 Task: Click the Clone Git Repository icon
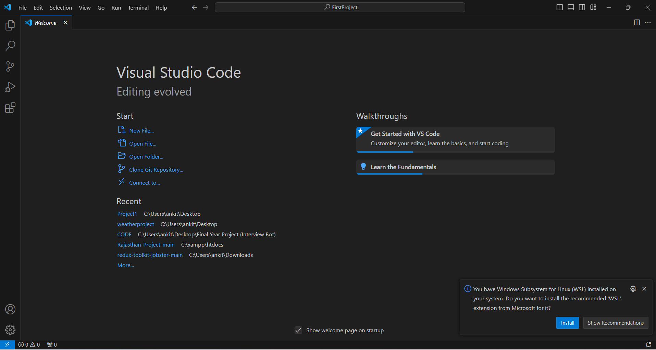coord(121,169)
